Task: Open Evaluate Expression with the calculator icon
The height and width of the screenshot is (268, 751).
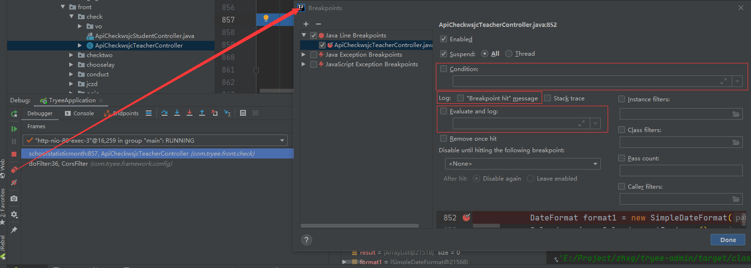Action: tap(243, 113)
